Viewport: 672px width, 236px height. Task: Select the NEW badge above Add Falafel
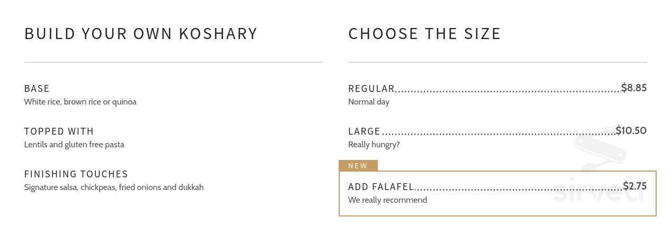coord(358,166)
